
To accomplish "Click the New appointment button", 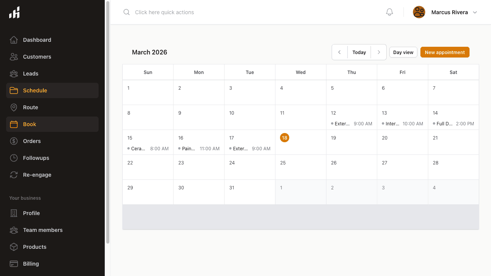I will 445,52.
